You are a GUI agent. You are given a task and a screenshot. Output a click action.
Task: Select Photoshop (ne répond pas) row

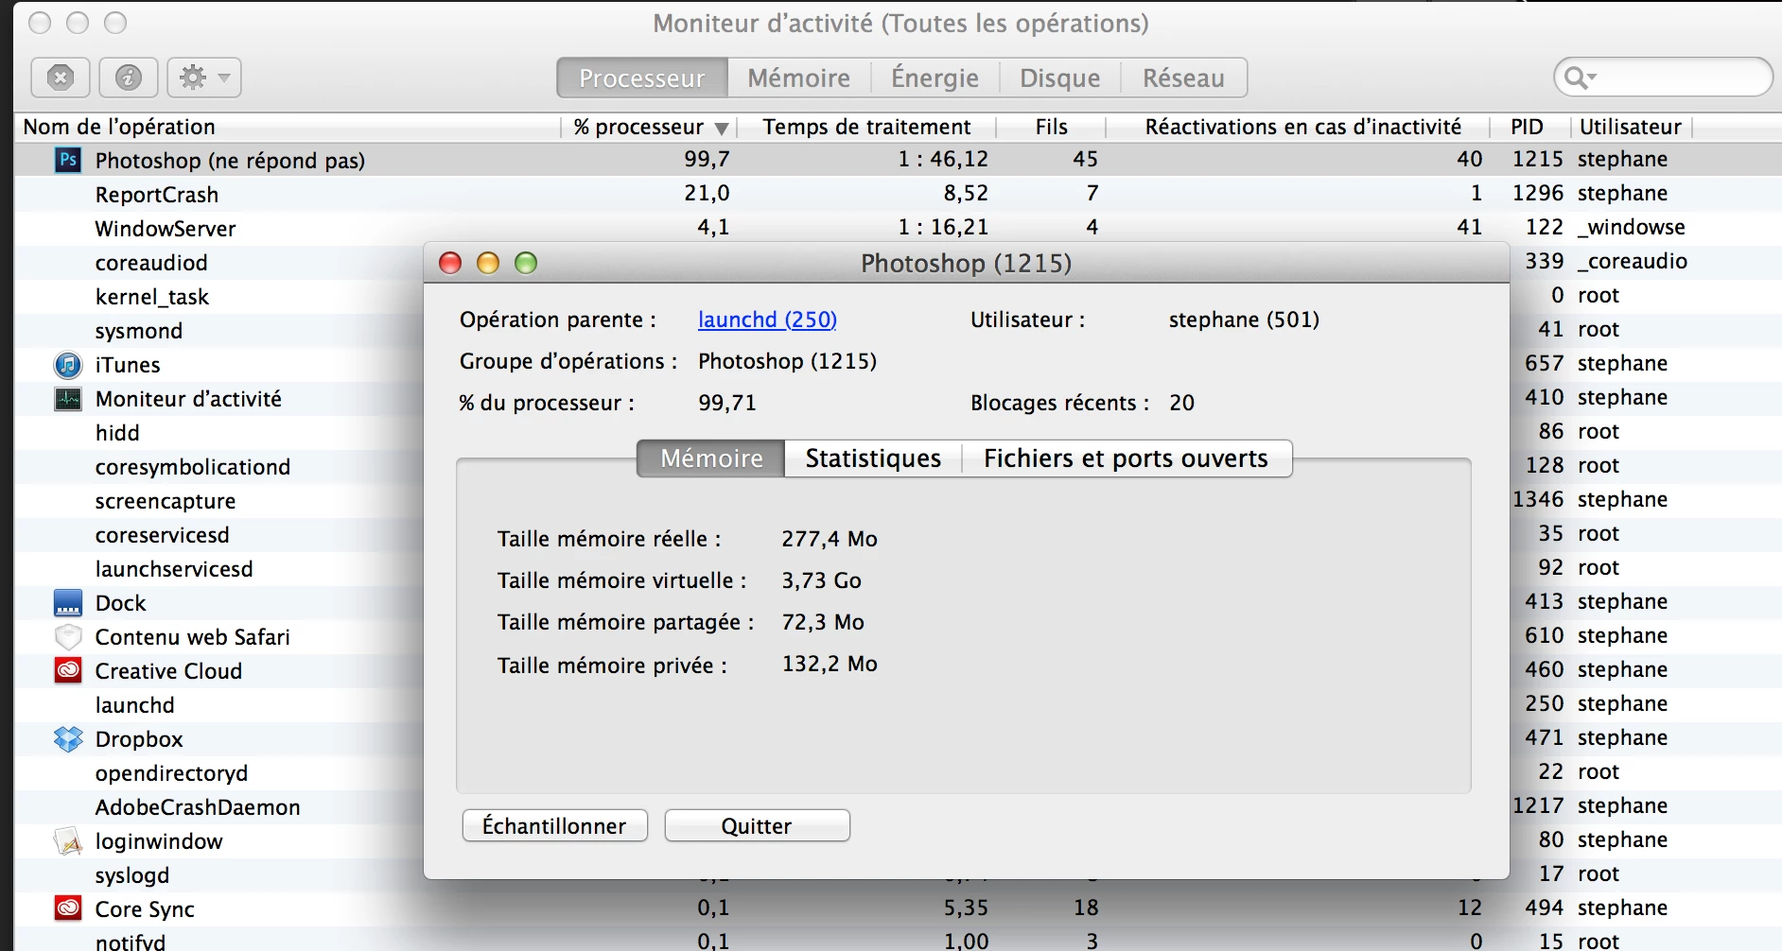[x=898, y=160]
